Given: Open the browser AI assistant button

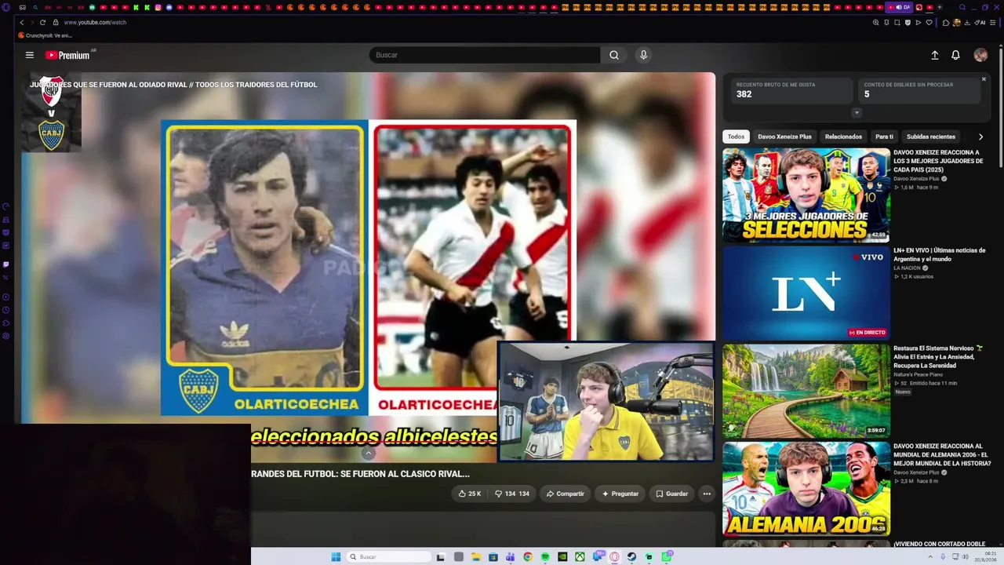Looking at the screenshot, I should (980, 23).
